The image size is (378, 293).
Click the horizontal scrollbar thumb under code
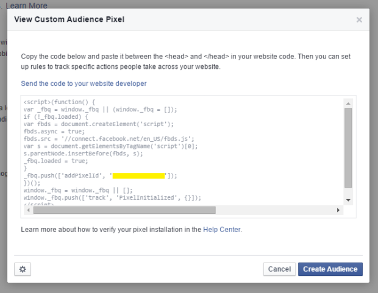(x=122, y=210)
